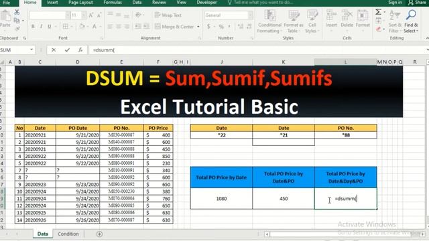Click the Align Left icon
This screenshot has height=241, width=429.
[x=110, y=27]
